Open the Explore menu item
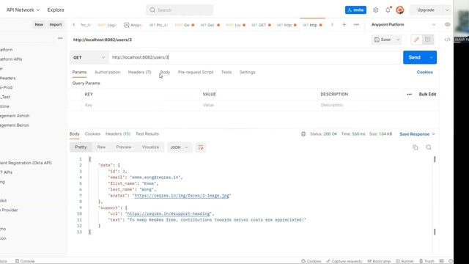 (56, 10)
